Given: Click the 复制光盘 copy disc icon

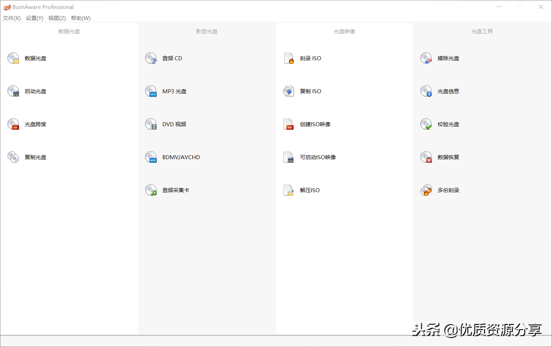Looking at the screenshot, I should pyautogui.click(x=13, y=157).
